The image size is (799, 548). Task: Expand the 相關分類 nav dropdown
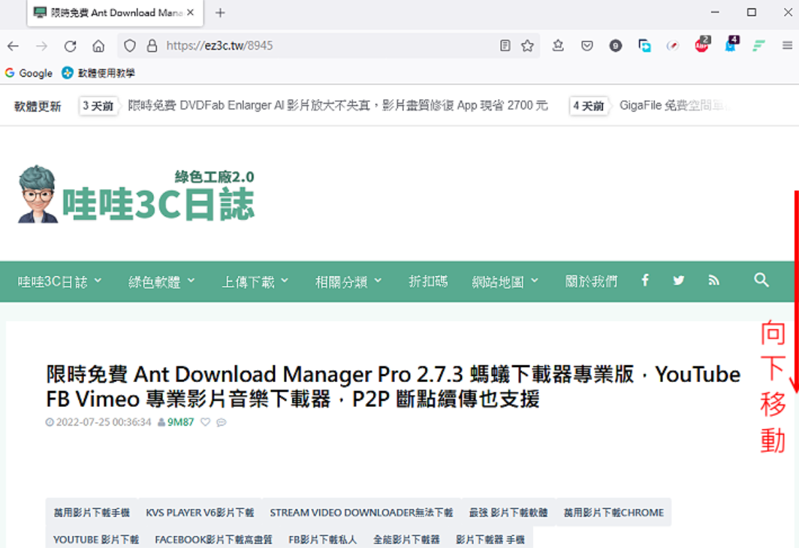point(348,281)
